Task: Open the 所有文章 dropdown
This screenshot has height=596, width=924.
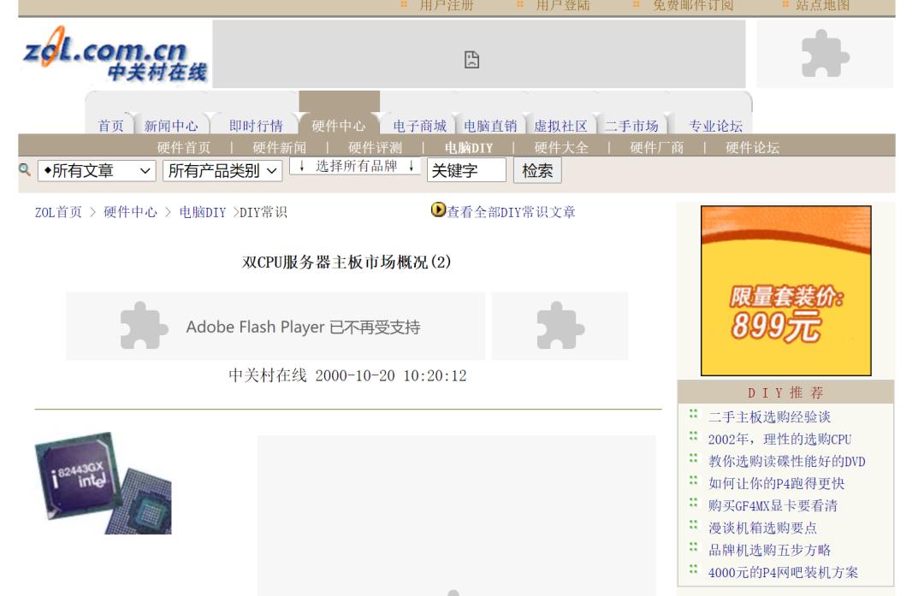Action: [97, 171]
